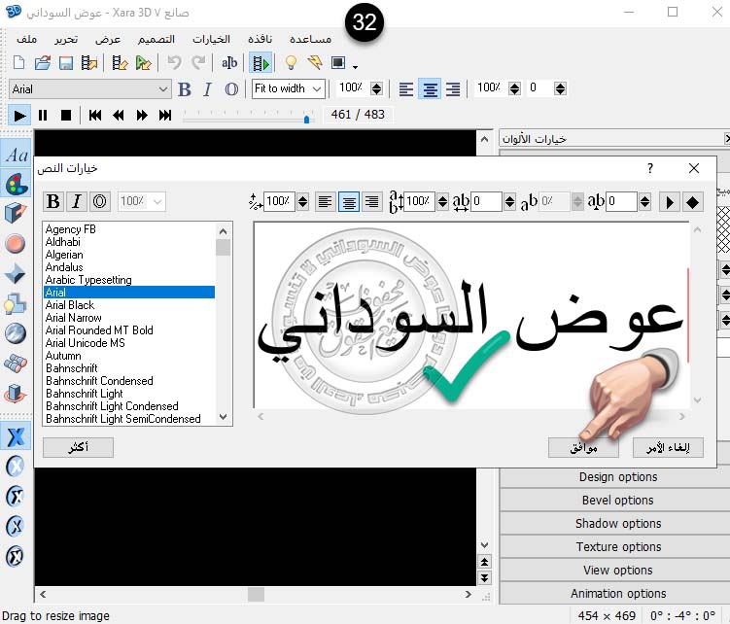
Task: Open the ملف menu
Action: click(x=28, y=39)
